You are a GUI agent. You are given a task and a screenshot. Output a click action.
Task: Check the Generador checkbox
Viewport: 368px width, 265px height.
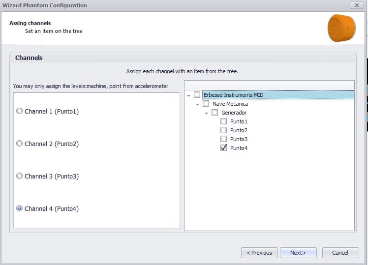(x=215, y=112)
